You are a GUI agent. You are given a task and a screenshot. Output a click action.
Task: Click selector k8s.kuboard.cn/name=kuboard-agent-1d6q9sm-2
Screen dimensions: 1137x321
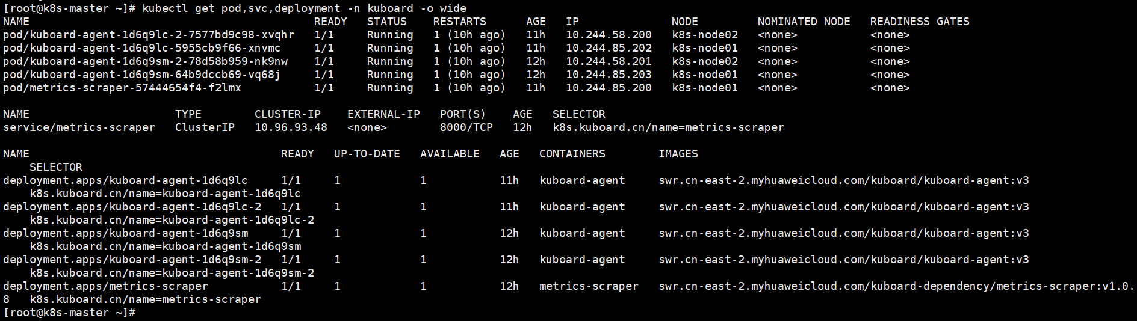(172, 273)
